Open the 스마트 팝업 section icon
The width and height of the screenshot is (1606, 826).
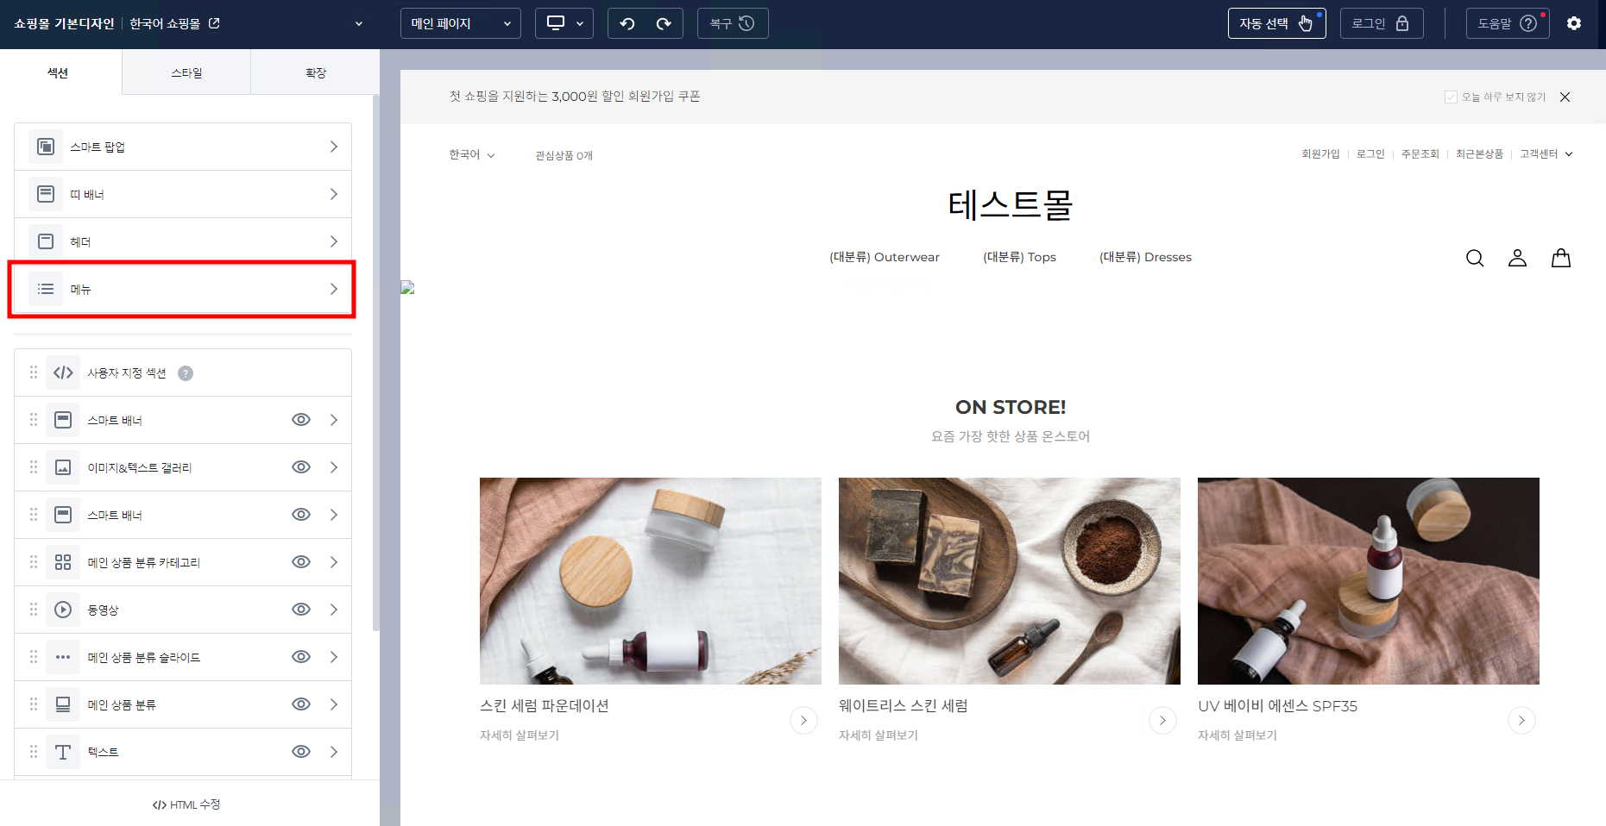coord(46,147)
